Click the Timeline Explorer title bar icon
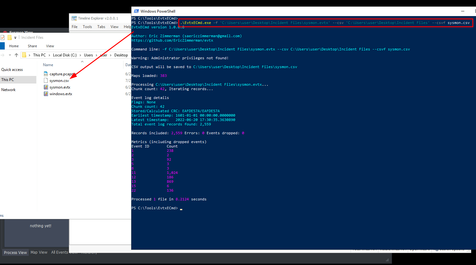Screen dimensions: 476x265 [74, 18]
